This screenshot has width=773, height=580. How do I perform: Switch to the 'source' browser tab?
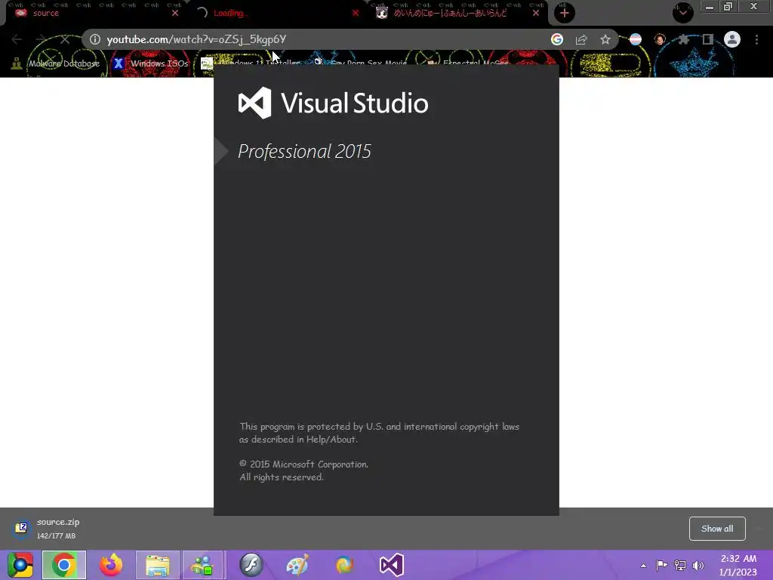pos(94,13)
